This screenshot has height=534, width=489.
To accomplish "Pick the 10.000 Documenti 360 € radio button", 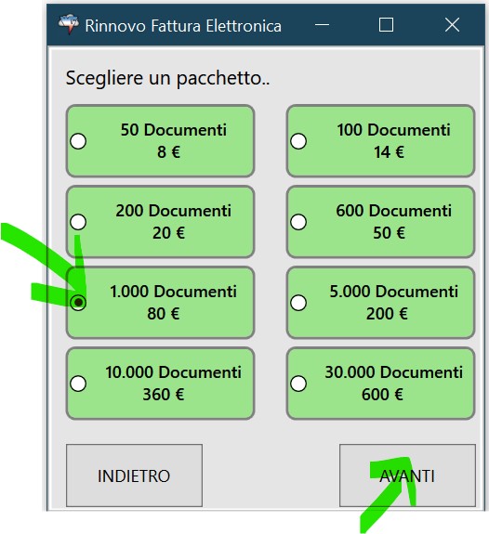I will 78,384.
